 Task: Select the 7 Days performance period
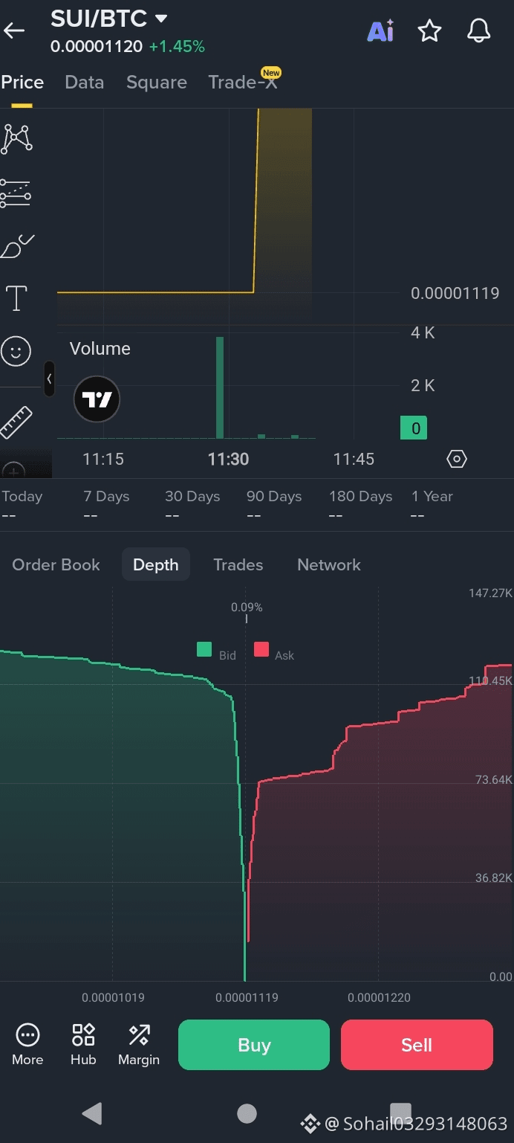click(x=106, y=504)
